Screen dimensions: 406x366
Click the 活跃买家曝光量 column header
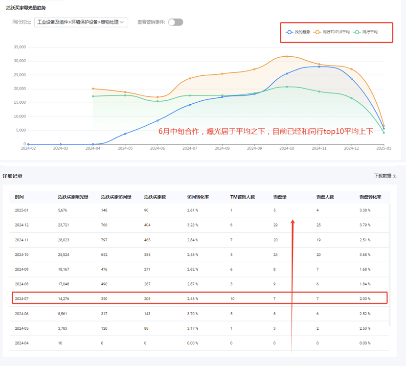(73, 197)
